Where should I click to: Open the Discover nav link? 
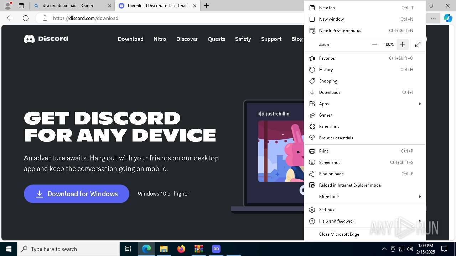[187, 39]
